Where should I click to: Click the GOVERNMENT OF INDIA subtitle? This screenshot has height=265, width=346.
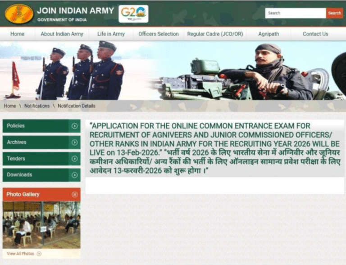62,20
